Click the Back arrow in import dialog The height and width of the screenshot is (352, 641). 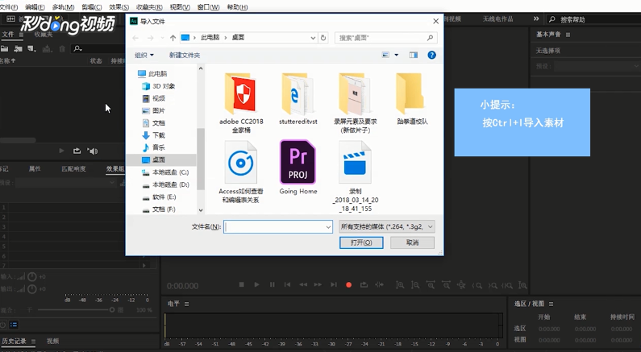pyautogui.click(x=135, y=38)
